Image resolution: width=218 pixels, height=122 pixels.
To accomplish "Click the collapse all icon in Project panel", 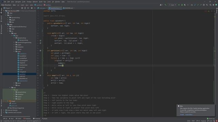I will (x=28, y=8).
